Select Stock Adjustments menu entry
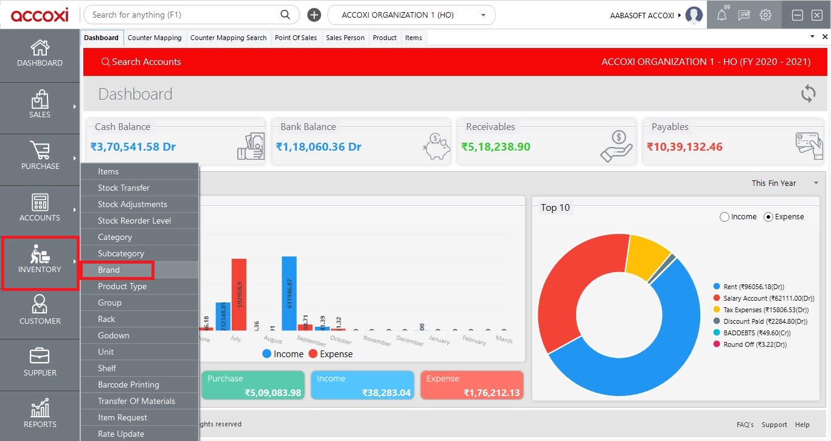The height and width of the screenshot is (441, 831). click(x=139, y=204)
